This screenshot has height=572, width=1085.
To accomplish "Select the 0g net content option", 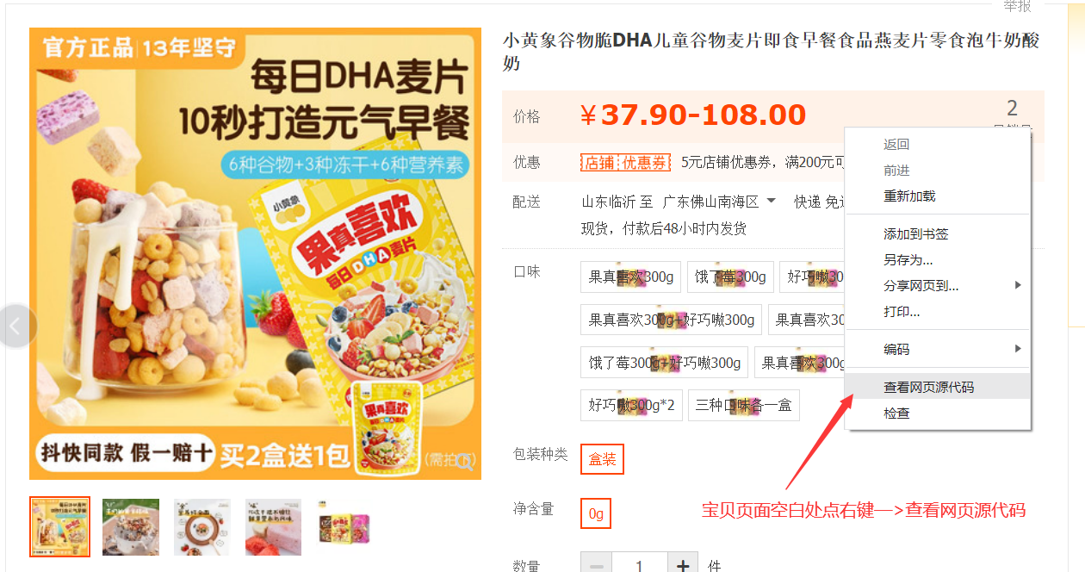I will [x=596, y=514].
